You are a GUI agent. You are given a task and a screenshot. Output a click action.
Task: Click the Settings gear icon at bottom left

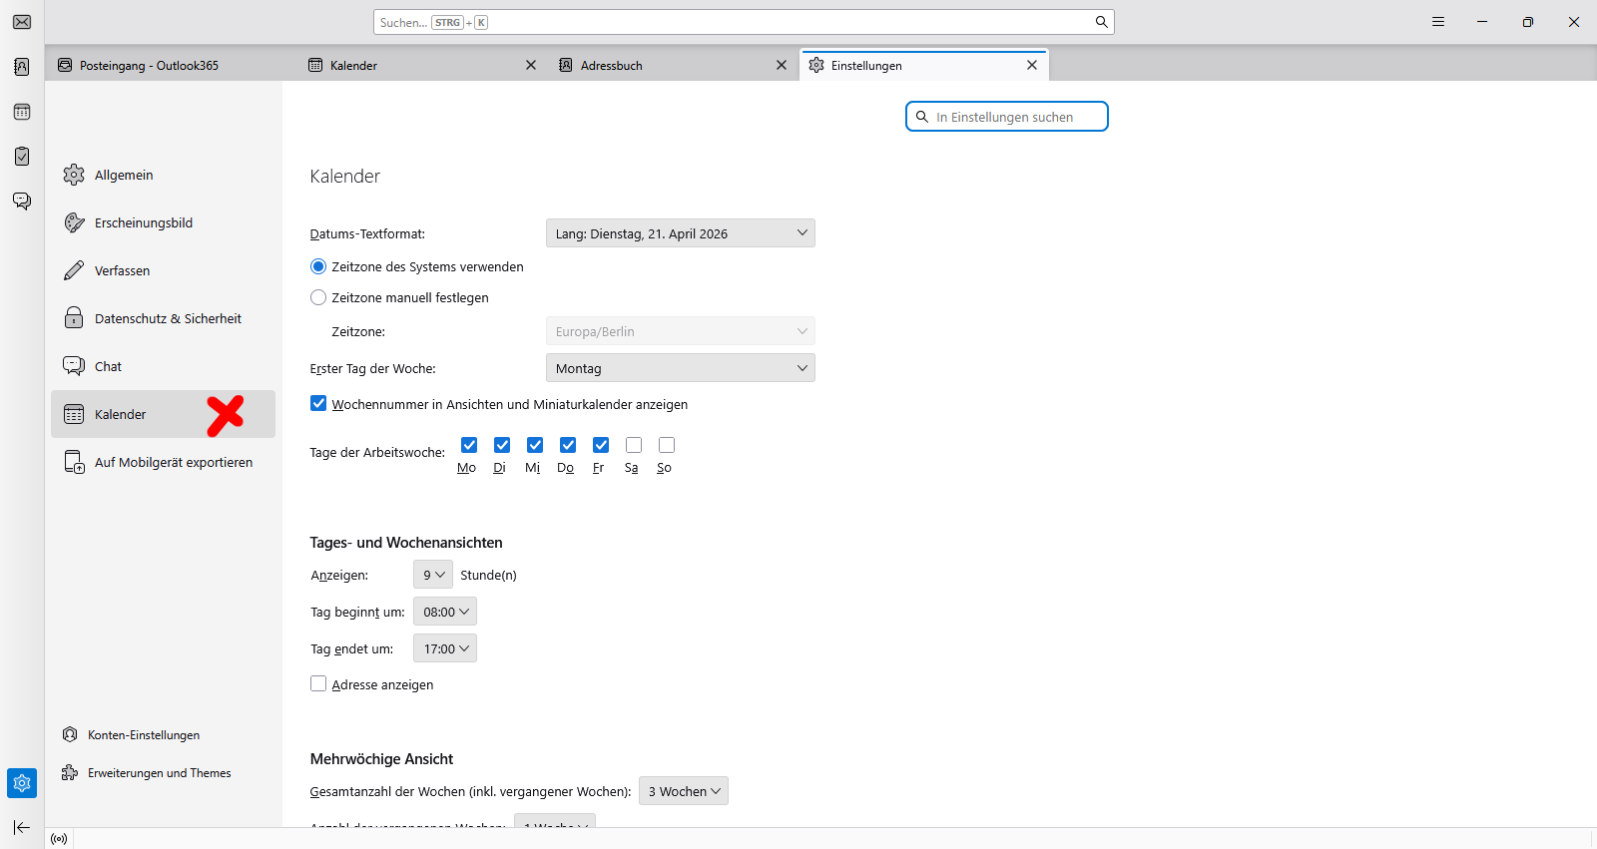[x=22, y=783]
